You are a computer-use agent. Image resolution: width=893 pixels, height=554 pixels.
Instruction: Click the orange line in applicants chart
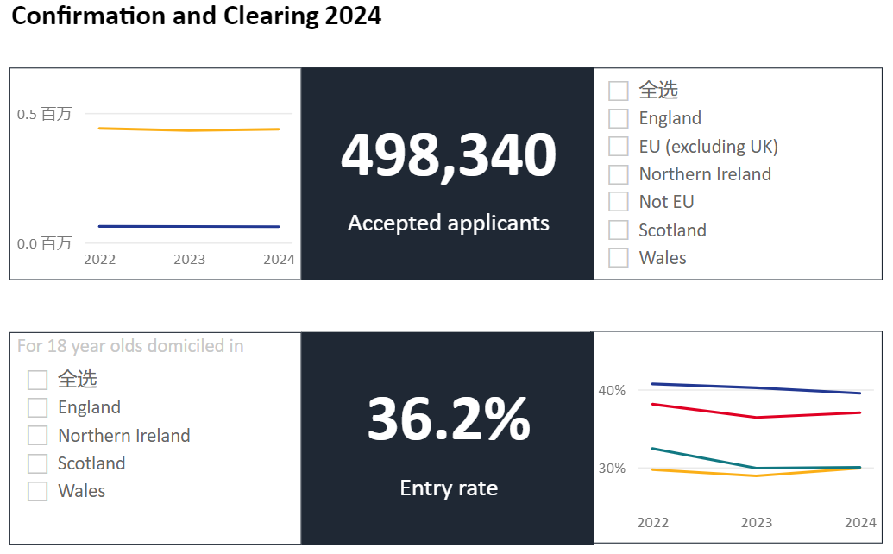click(x=189, y=129)
